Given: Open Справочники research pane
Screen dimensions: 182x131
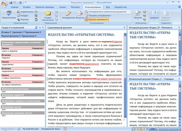Looking at the screenshot, I should coord(25,12).
